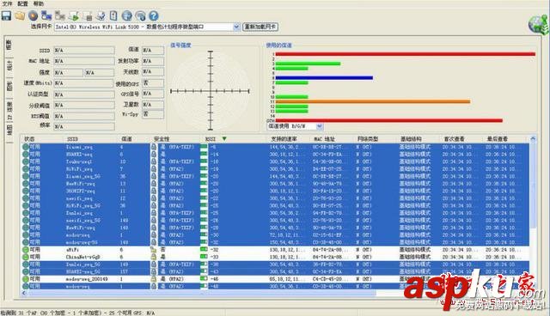Select the topmost 概要 side tab
The image size is (550, 316).
pyautogui.click(x=9, y=45)
